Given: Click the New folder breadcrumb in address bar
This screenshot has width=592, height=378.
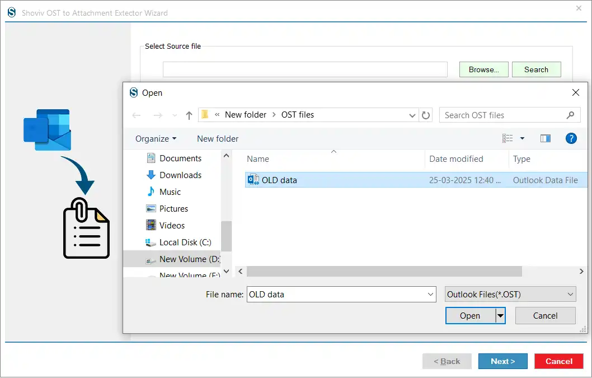Looking at the screenshot, I should tap(246, 115).
